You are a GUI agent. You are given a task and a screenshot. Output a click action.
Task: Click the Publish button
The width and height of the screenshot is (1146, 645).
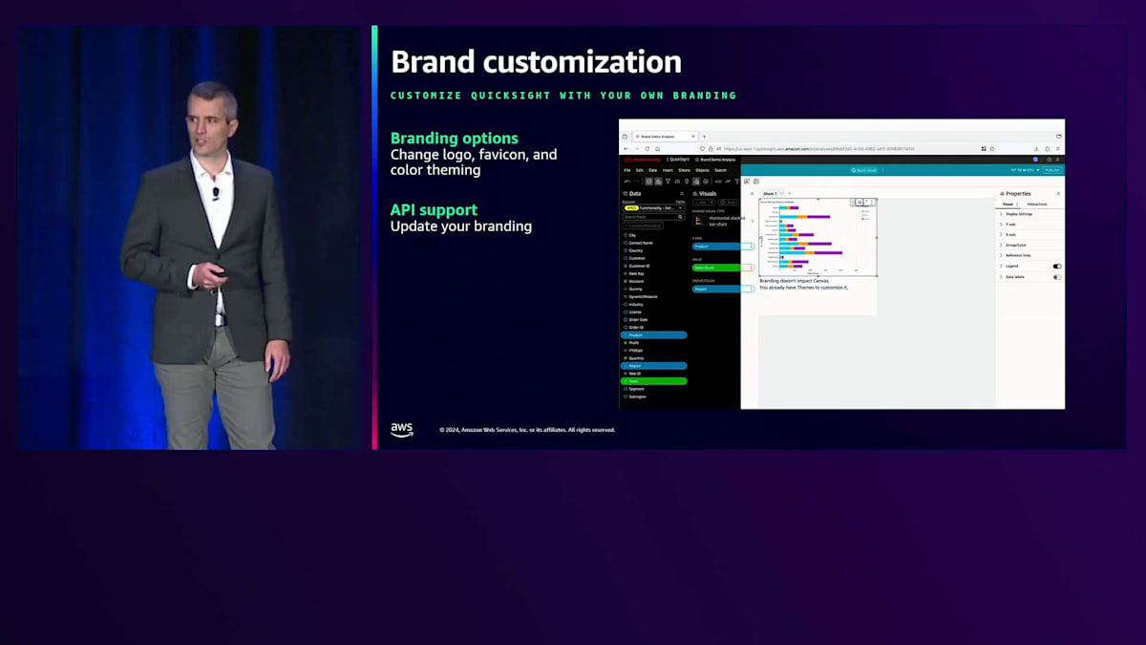(1052, 170)
